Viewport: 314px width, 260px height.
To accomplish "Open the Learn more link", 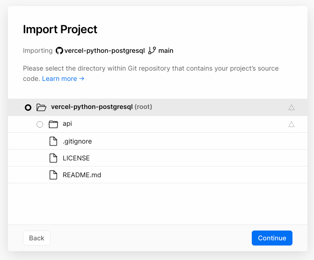I will [63, 79].
